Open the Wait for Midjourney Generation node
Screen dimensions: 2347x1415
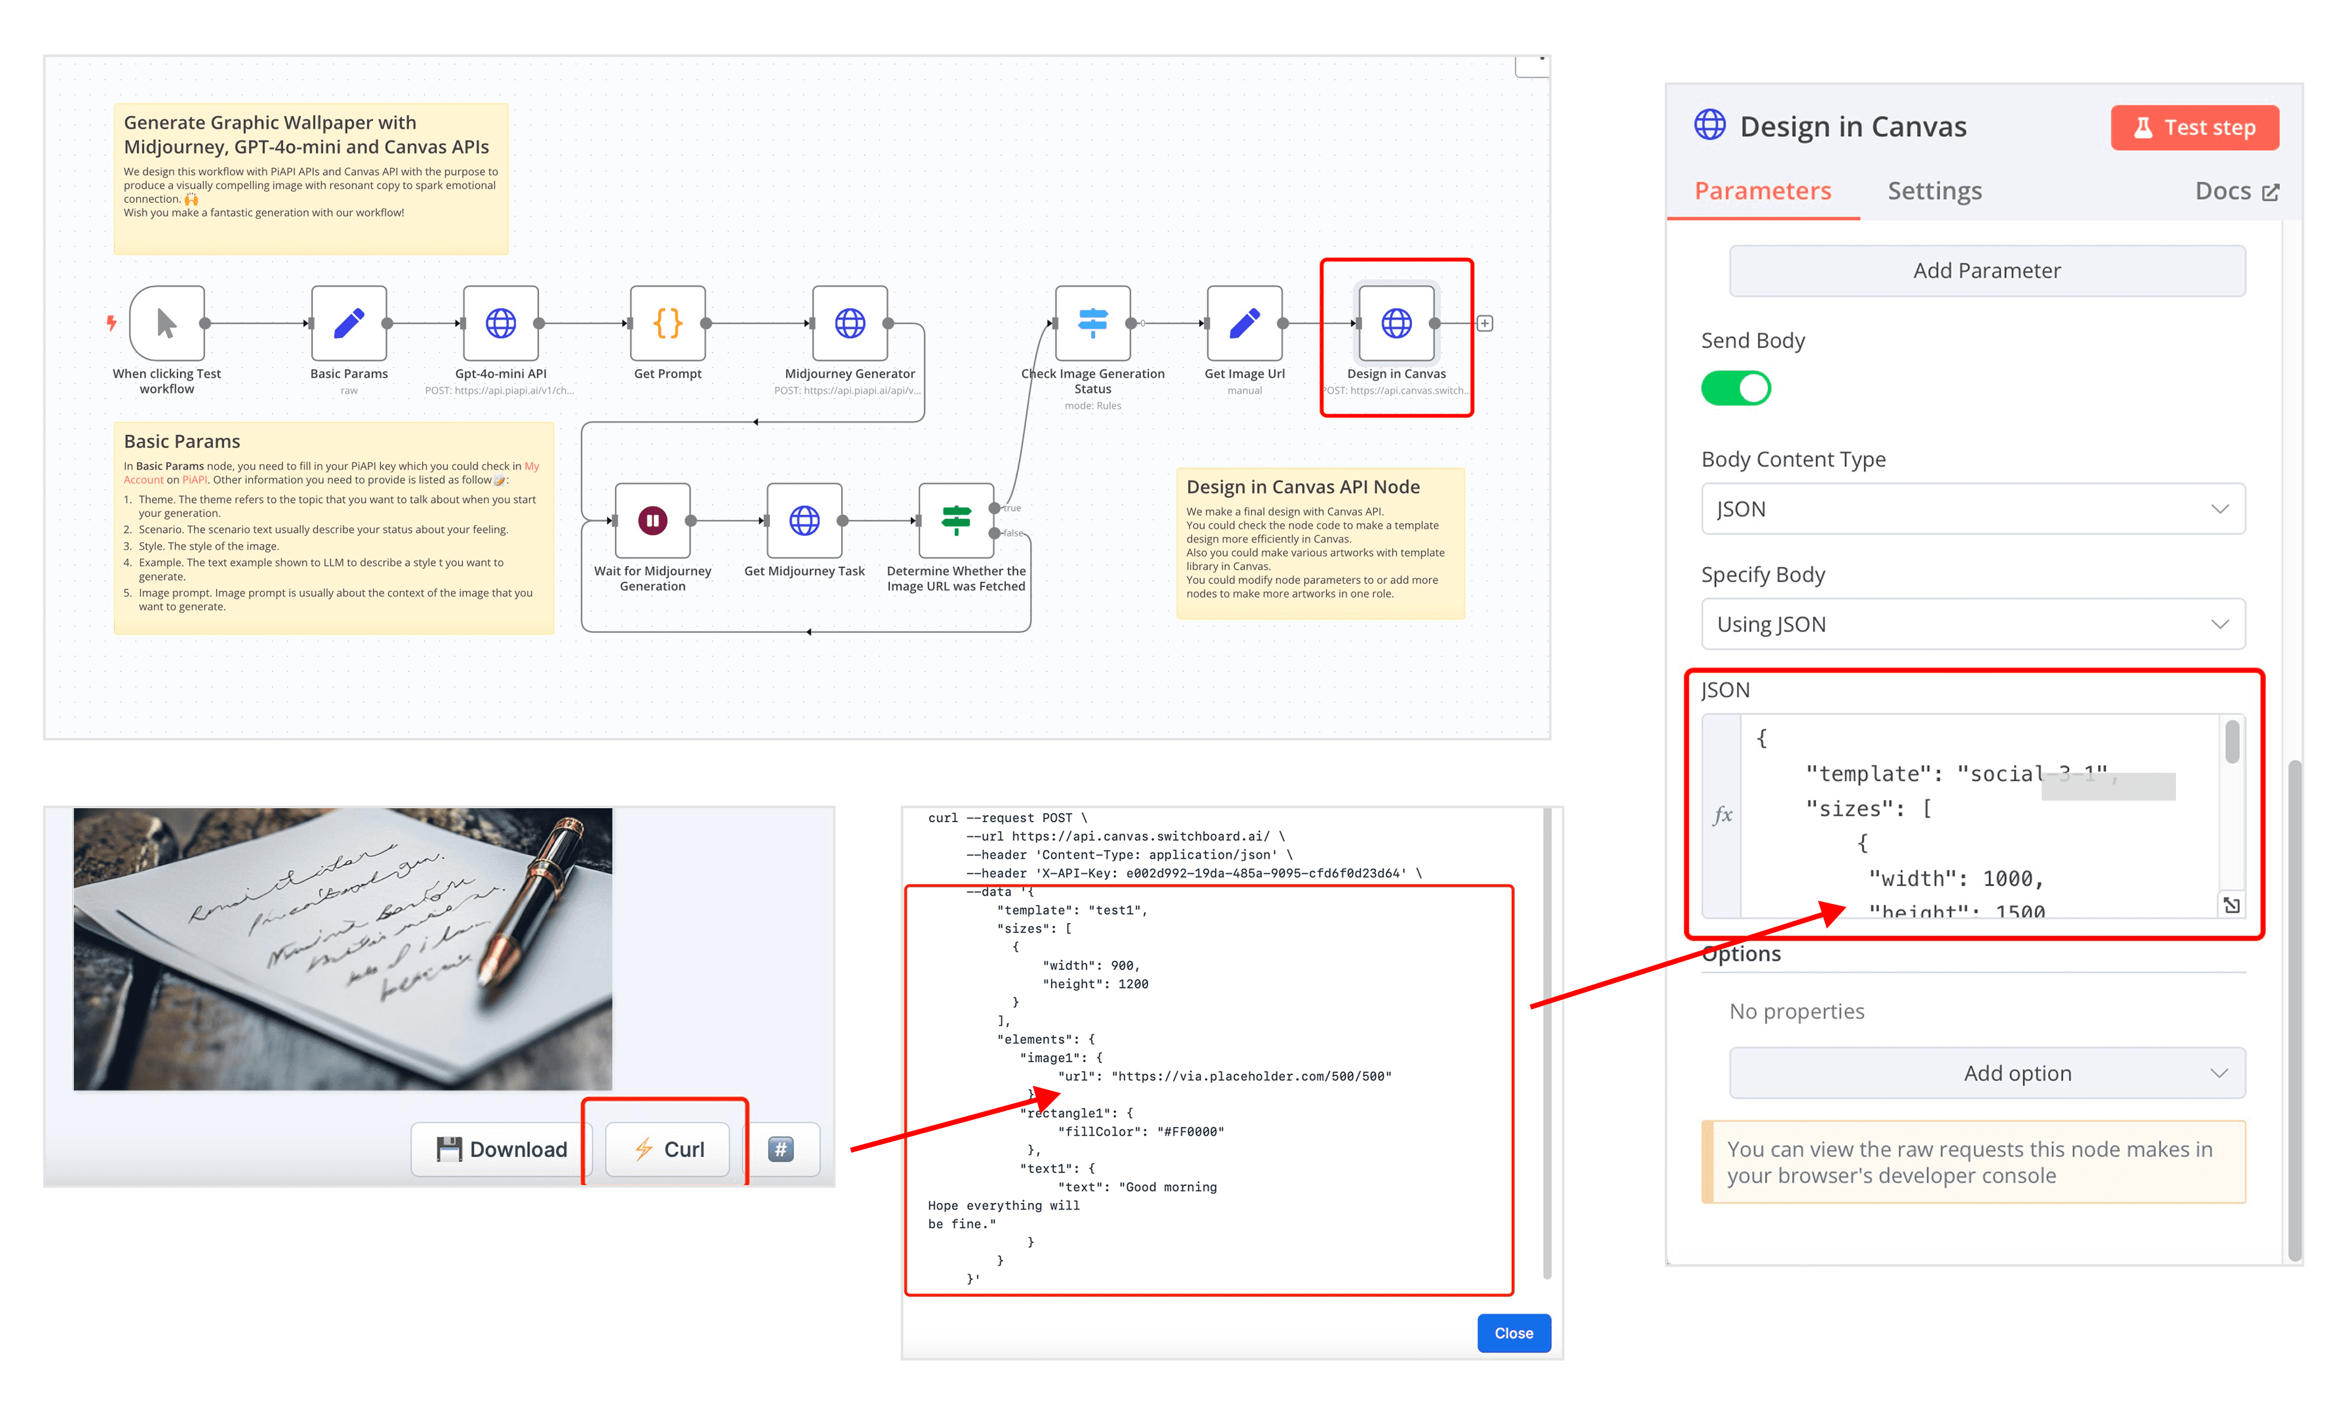652,521
